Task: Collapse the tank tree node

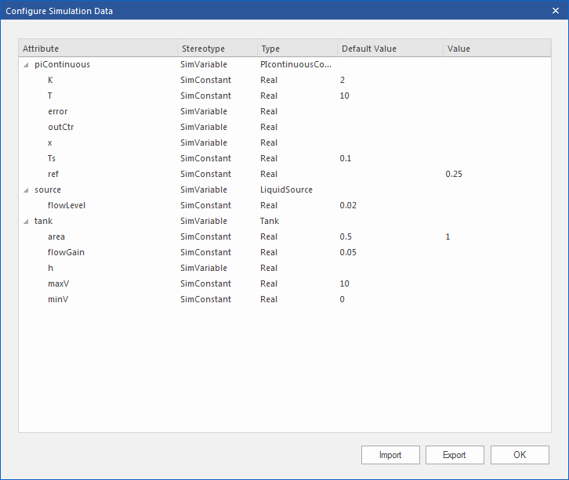Action: (26, 221)
